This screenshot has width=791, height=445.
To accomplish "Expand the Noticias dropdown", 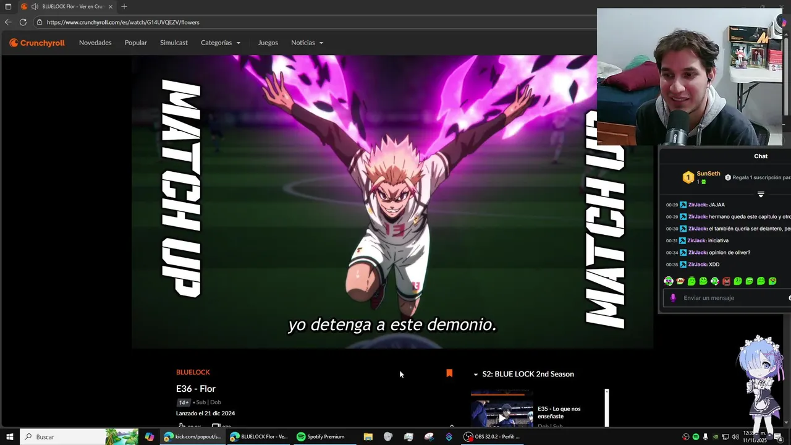I will (307, 43).
